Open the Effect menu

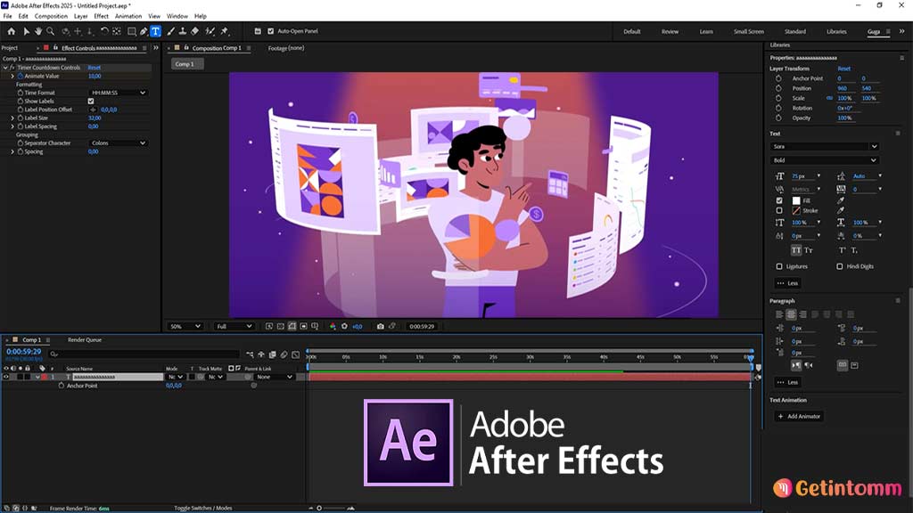pyautogui.click(x=102, y=16)
